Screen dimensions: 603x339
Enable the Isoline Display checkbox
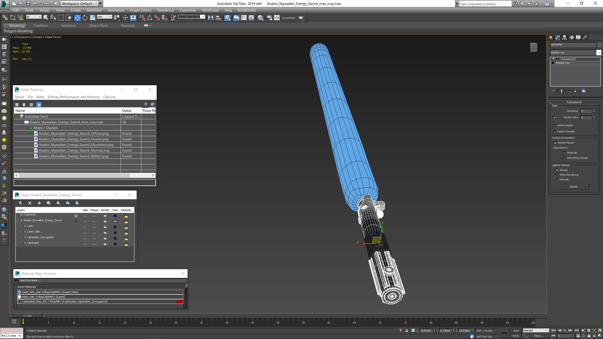point(554,126)
